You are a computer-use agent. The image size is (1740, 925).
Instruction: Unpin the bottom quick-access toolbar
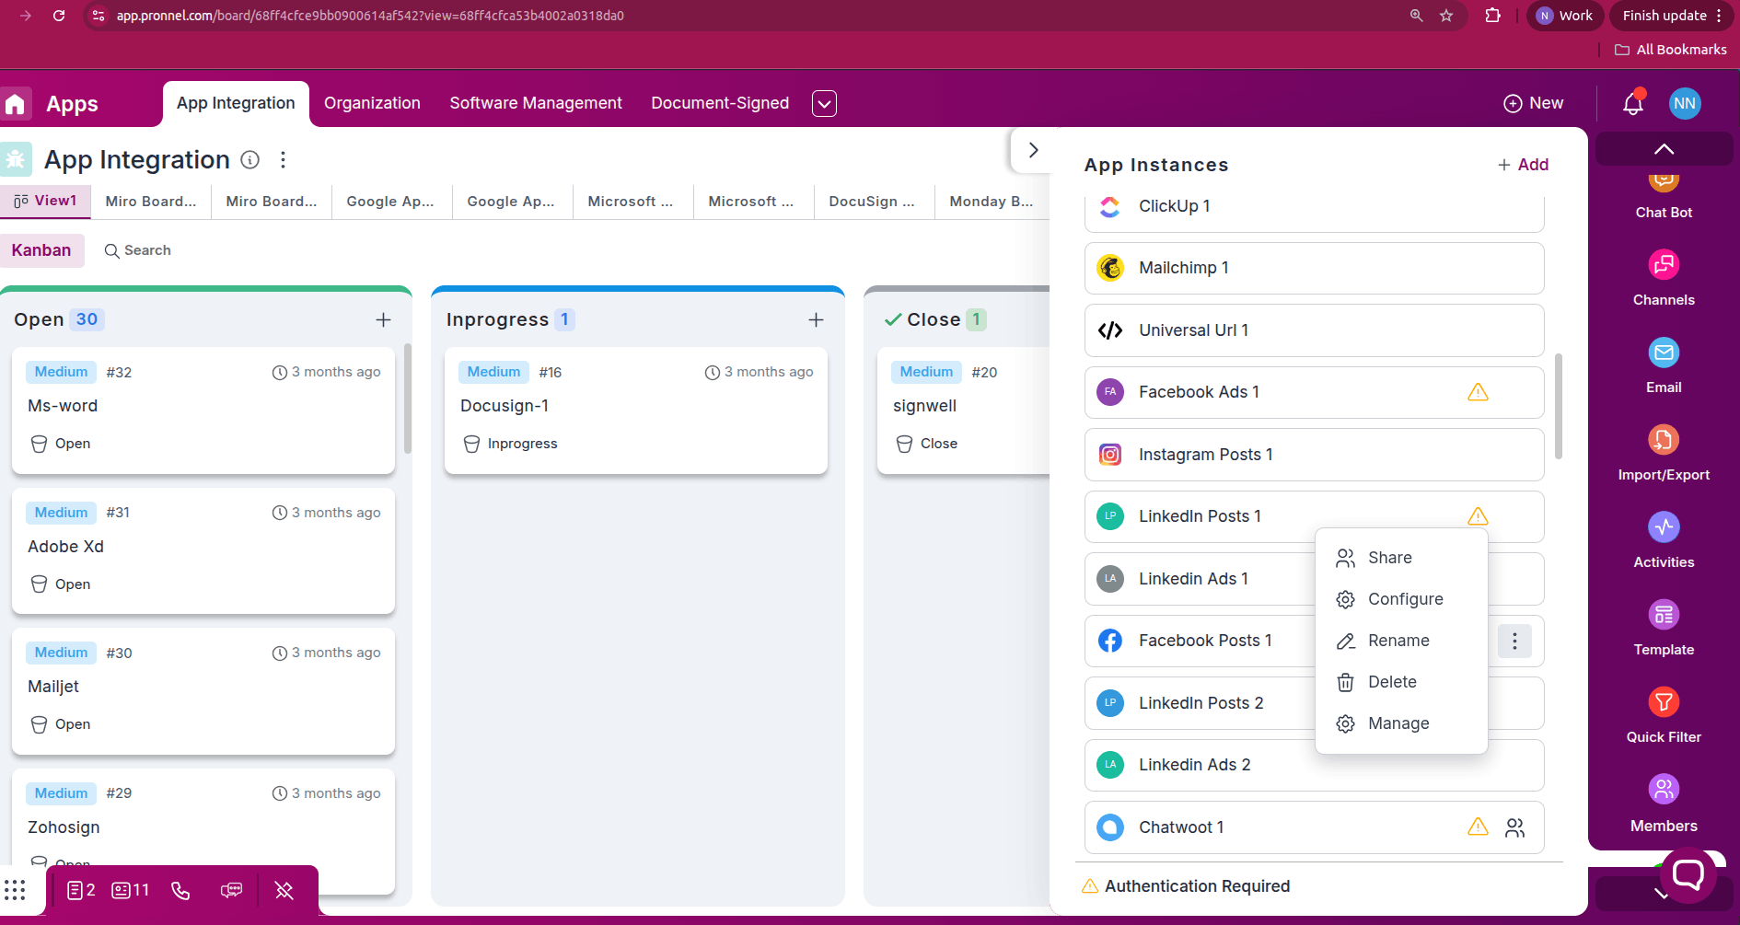point(284,890)
